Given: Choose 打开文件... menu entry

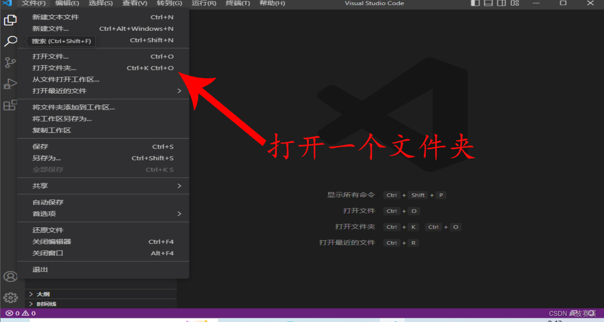Looking at the screenshot, I should (x=103, y=56).
